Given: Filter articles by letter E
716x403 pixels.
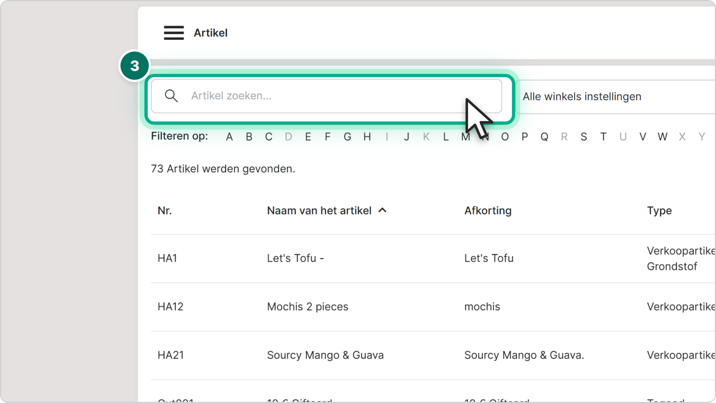Looking at the screenshot, I should tap(308, 137).
